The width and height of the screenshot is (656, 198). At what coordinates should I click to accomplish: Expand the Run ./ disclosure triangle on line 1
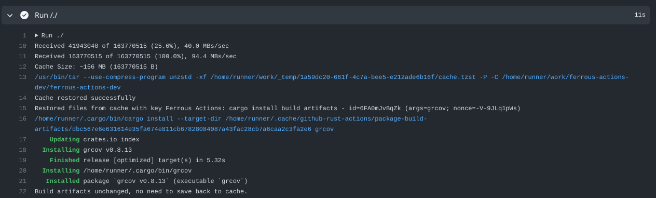point(37,35)
